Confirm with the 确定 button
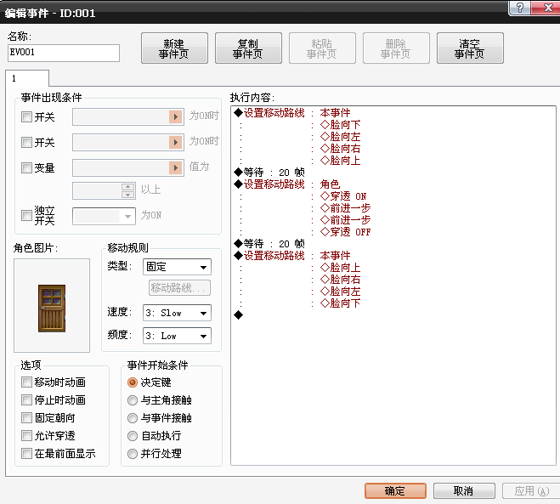This screenshot has height=504, width=560. (x=395, y=490)
